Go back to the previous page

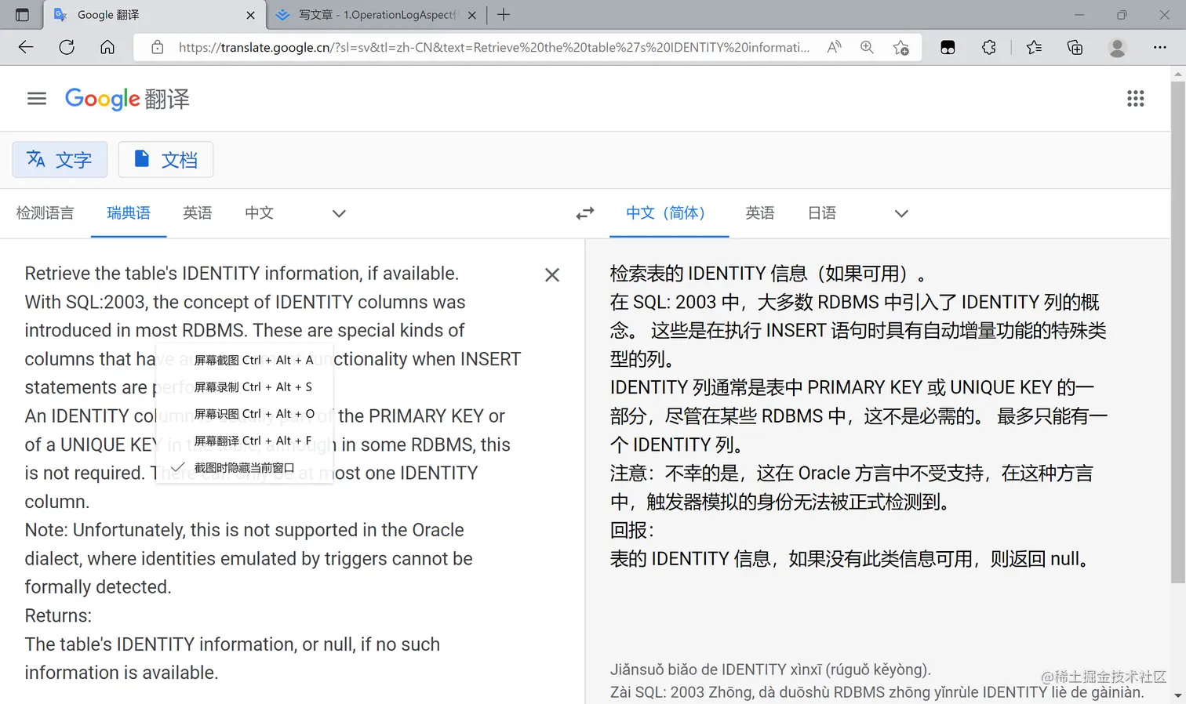click(x=26, y=47)
